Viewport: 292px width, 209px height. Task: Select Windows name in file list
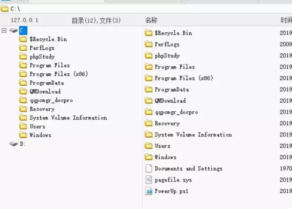tap(166, 157)
